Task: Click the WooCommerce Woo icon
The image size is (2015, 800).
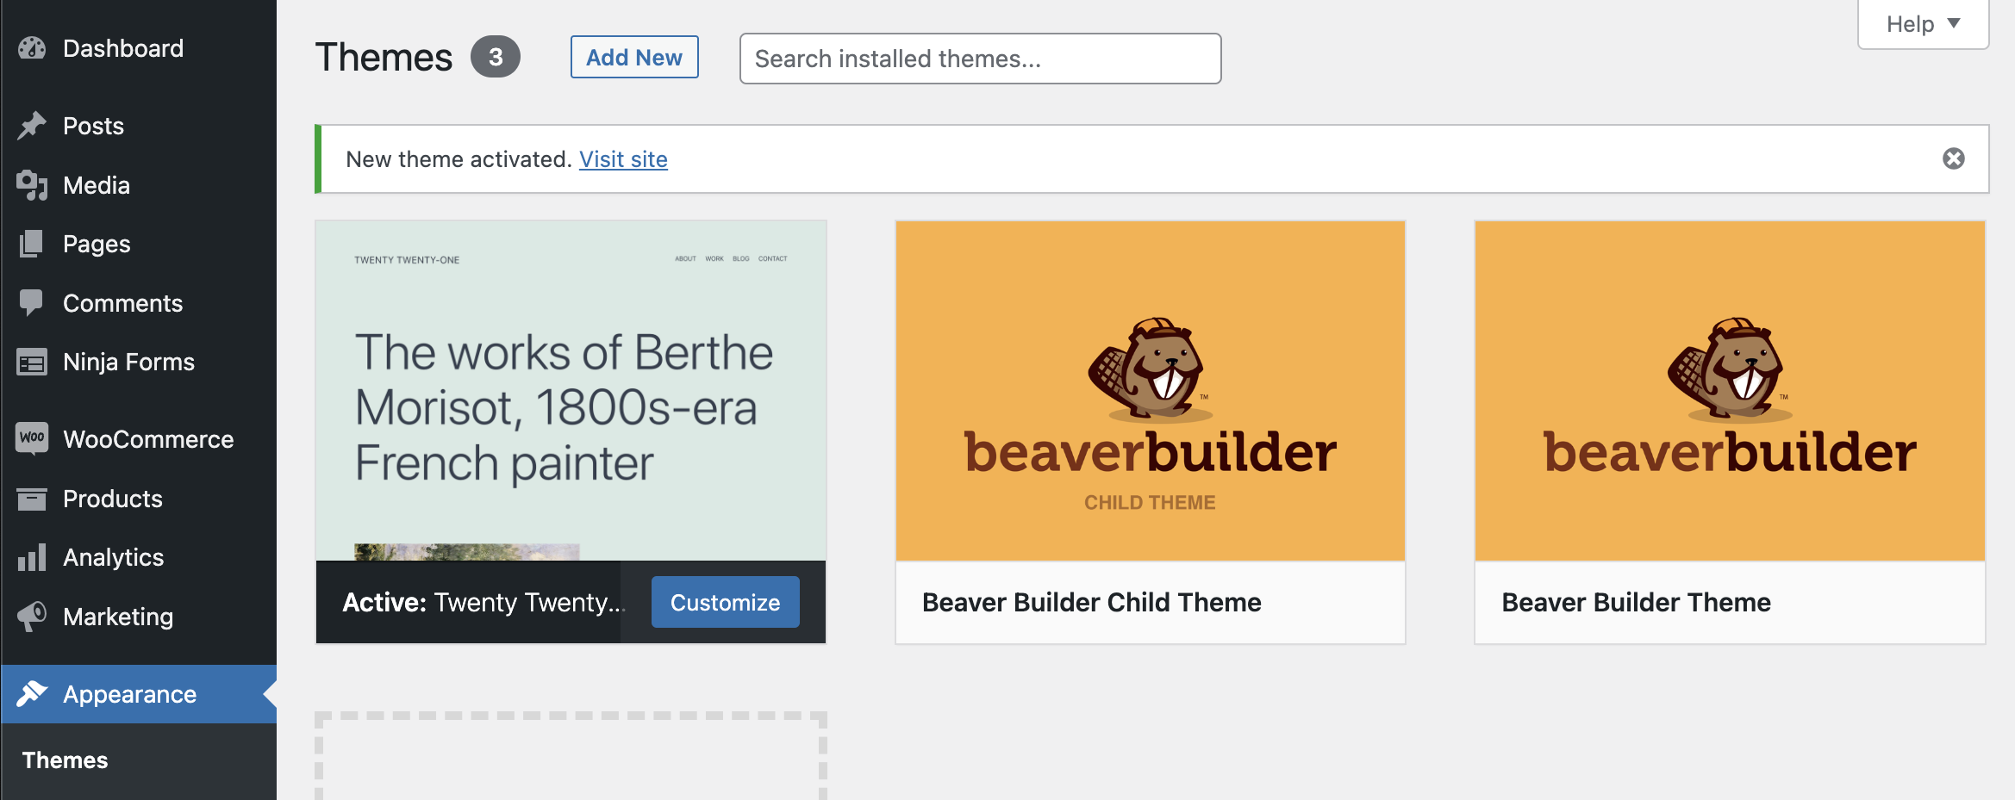Action: pos(32,438)
